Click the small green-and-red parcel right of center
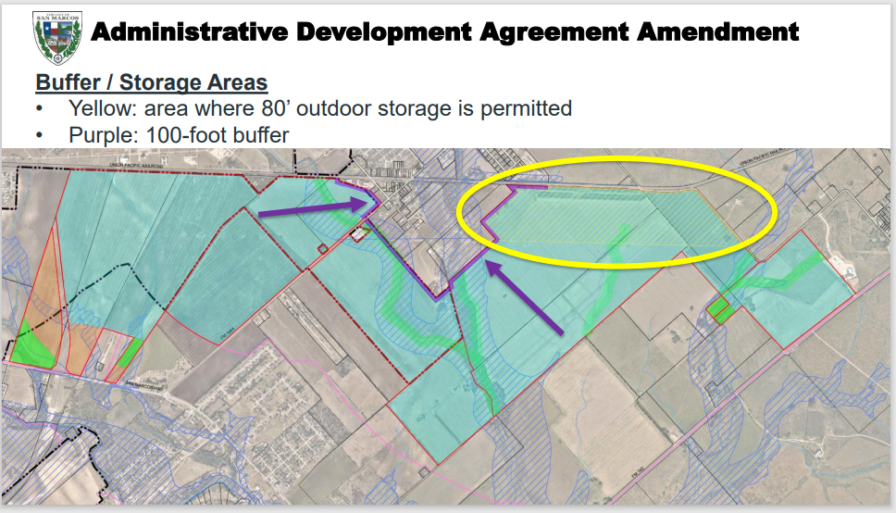 click(720, 307)
